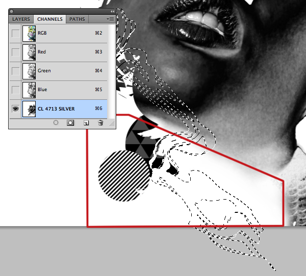Toggle visibility of the Green channel
306x276 pixels.
(15, 71)
